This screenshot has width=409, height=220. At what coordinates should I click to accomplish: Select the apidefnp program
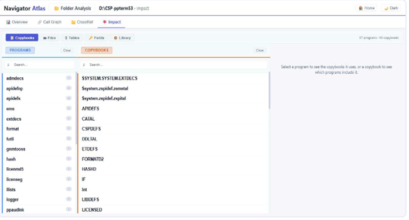(x=39, y=88)
